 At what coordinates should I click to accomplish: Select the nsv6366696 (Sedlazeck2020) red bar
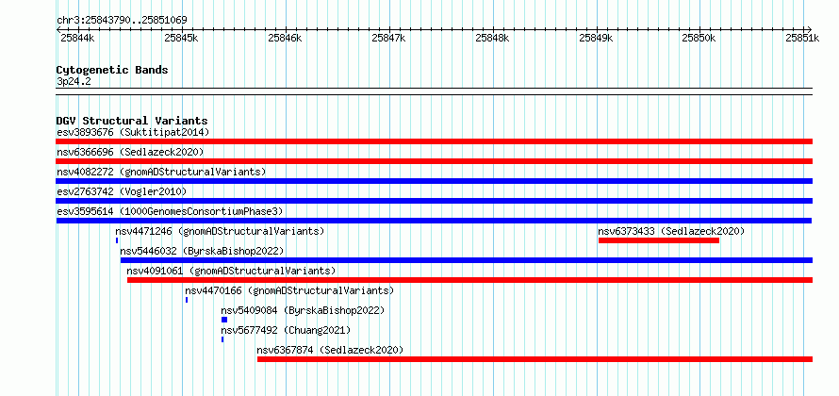click(x=434, y=161)
